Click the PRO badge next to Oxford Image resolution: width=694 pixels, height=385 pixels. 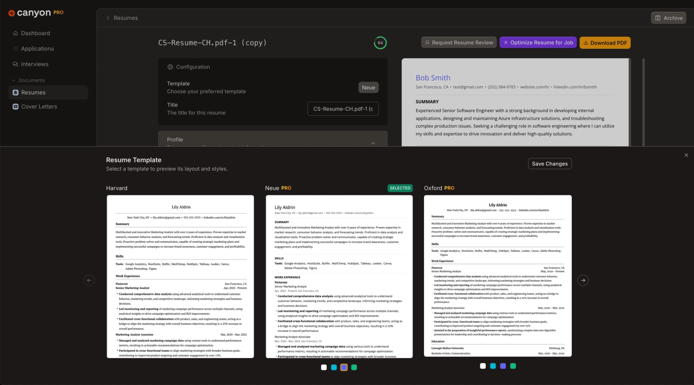tap(449, 188)
